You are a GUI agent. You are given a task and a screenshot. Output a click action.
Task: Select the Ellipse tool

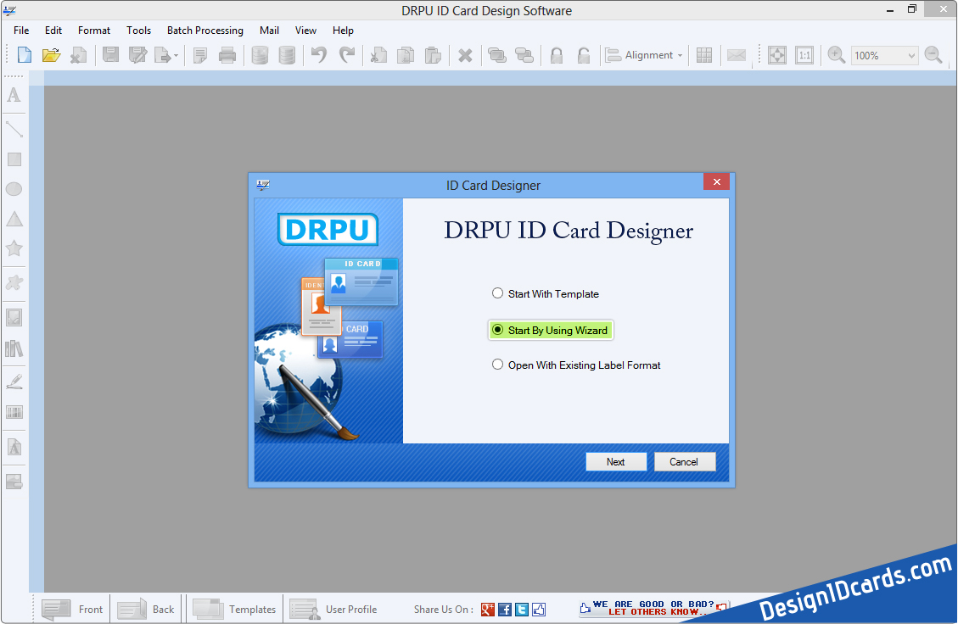tap(14, 189)
